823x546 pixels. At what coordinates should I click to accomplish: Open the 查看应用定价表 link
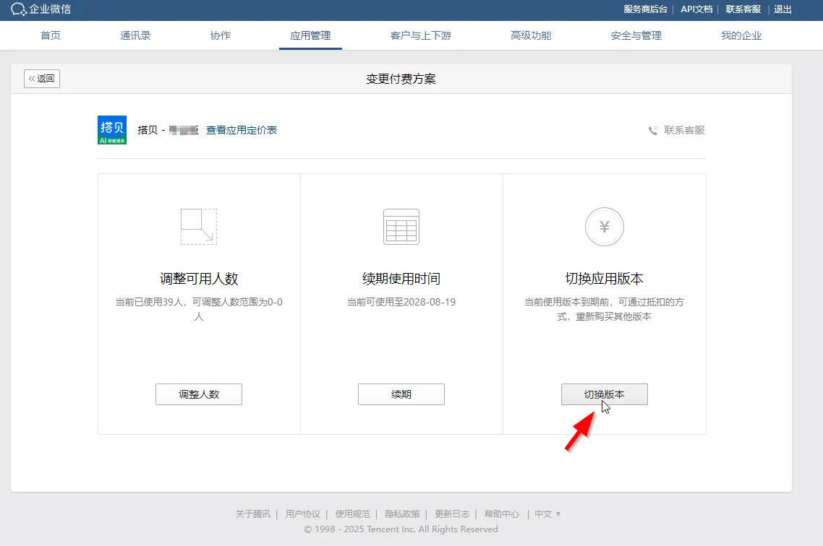point(242,130)
